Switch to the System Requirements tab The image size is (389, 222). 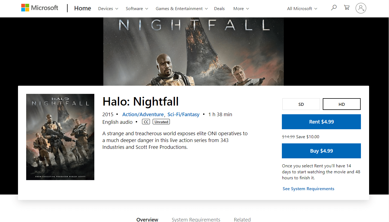point(196,219)
